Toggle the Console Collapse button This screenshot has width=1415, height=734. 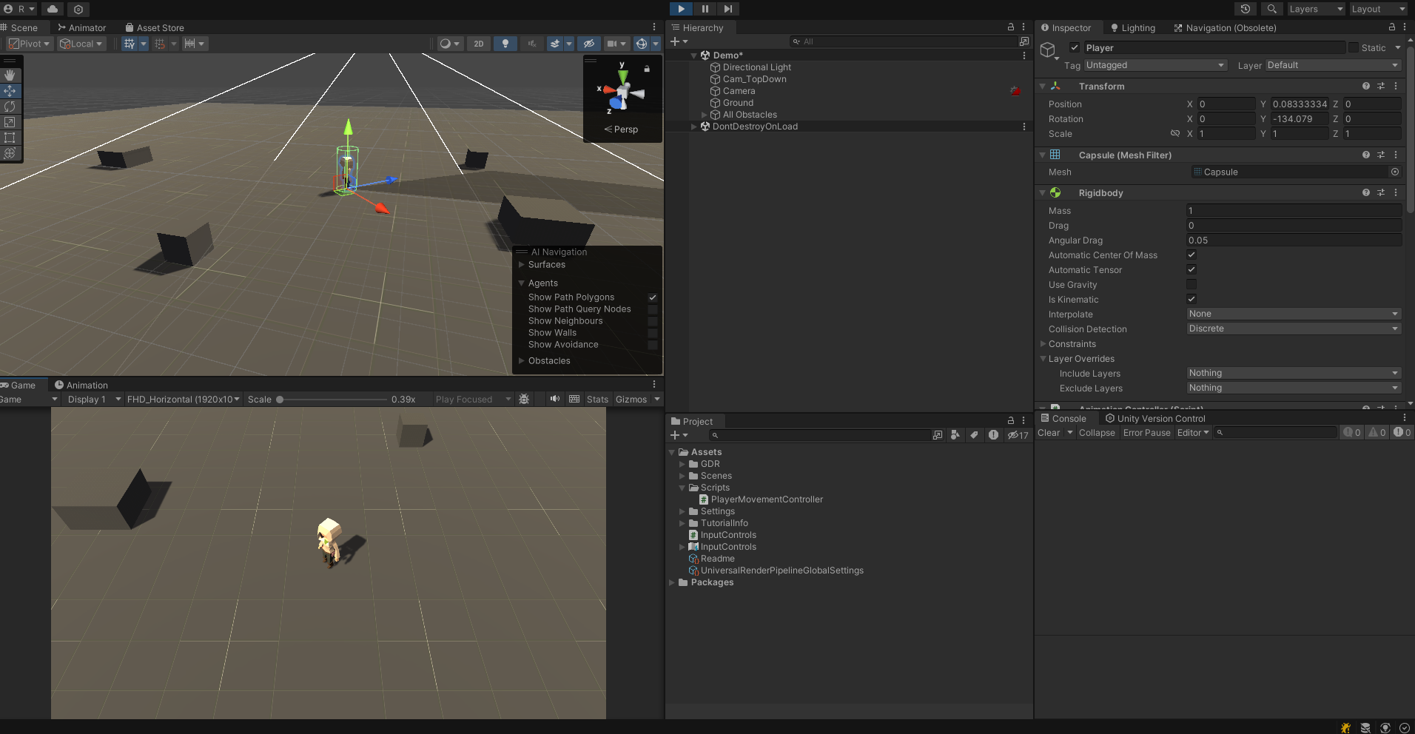[1097, 433]
